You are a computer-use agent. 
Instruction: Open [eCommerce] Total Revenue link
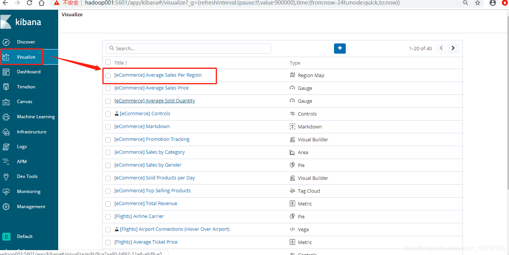(146, 204)
